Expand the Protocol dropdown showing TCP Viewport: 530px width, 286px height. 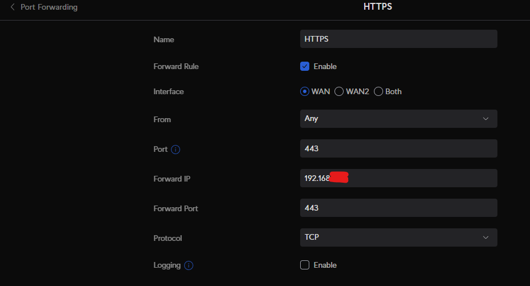click(x=399, y=237)
